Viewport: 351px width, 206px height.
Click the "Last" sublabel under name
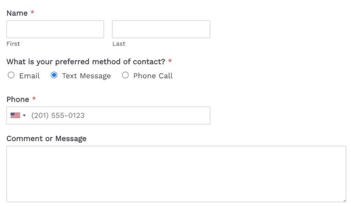click(119, 44)
